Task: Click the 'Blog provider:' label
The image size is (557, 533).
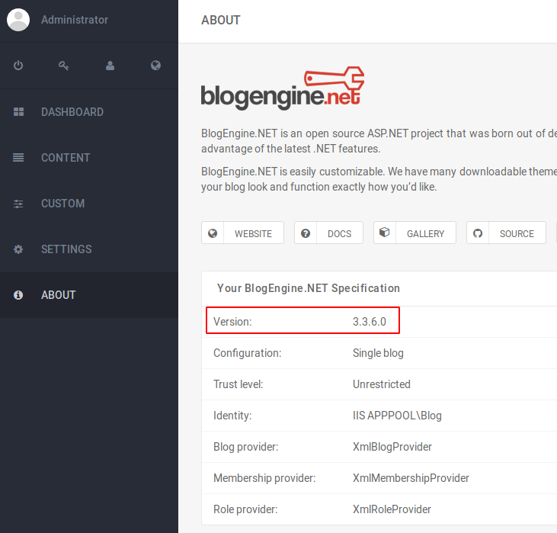Action: click(246, 447)
